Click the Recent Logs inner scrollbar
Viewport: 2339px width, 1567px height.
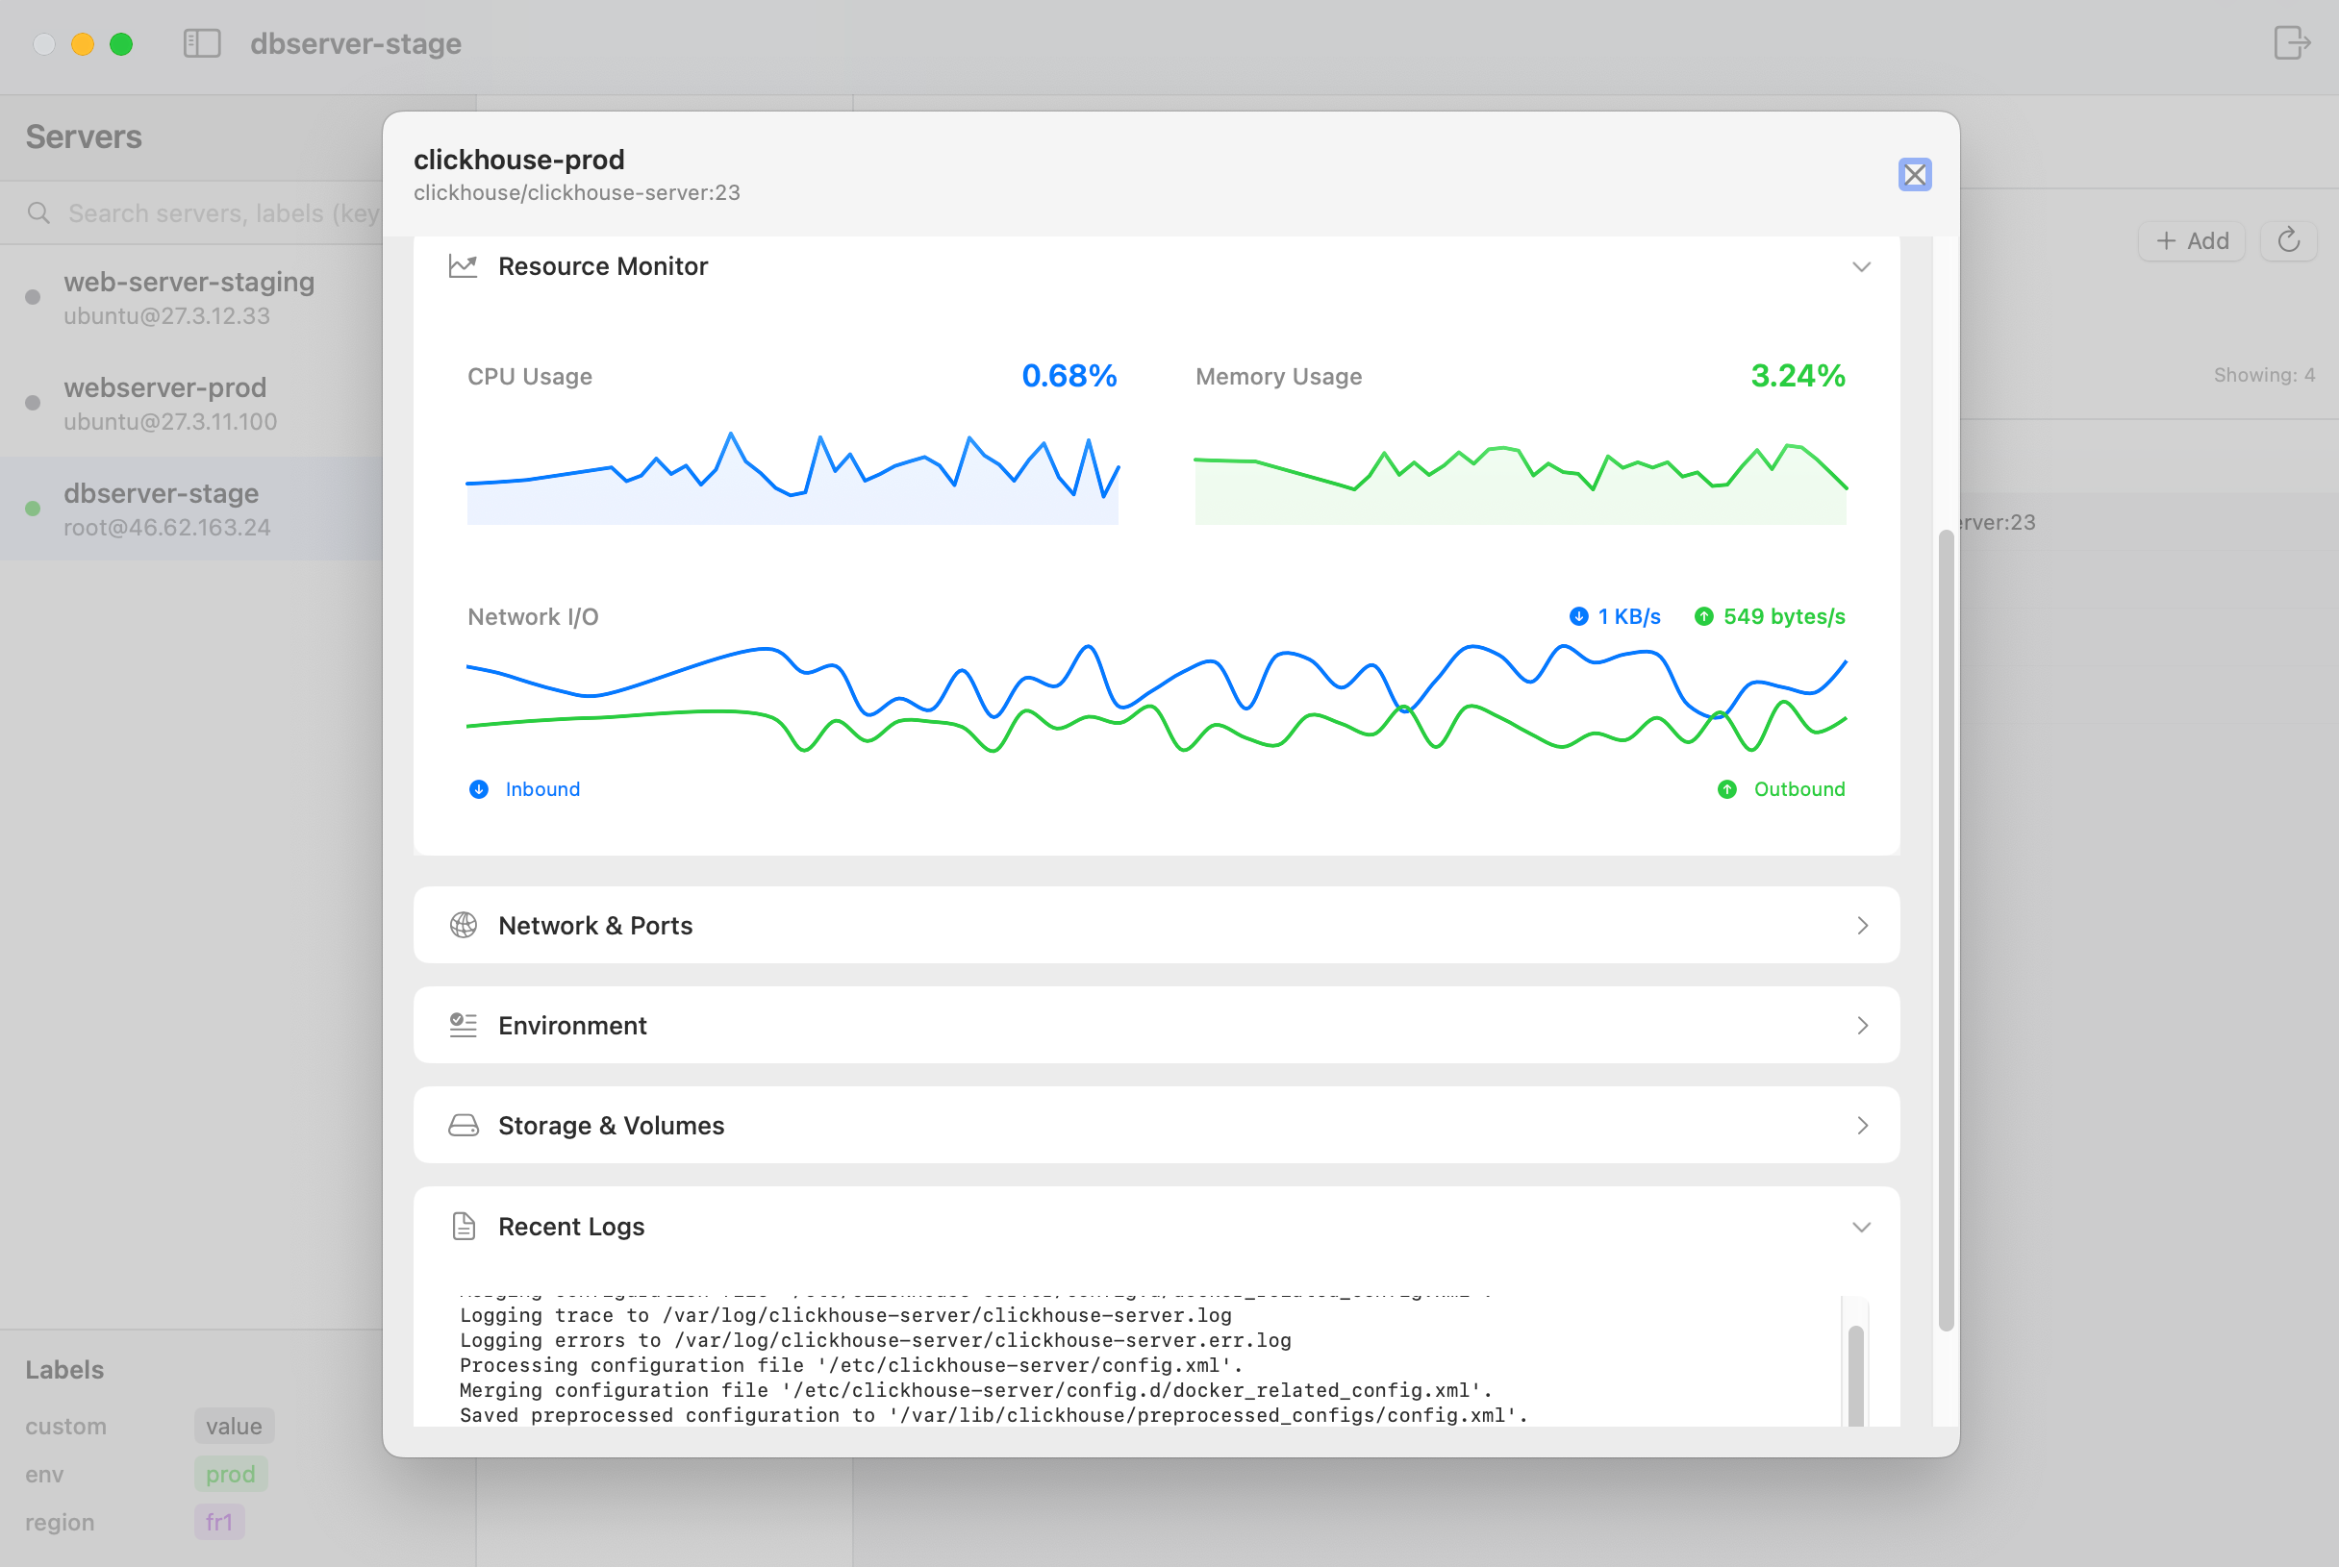pyautogui.click(x=1855, y=1375)
